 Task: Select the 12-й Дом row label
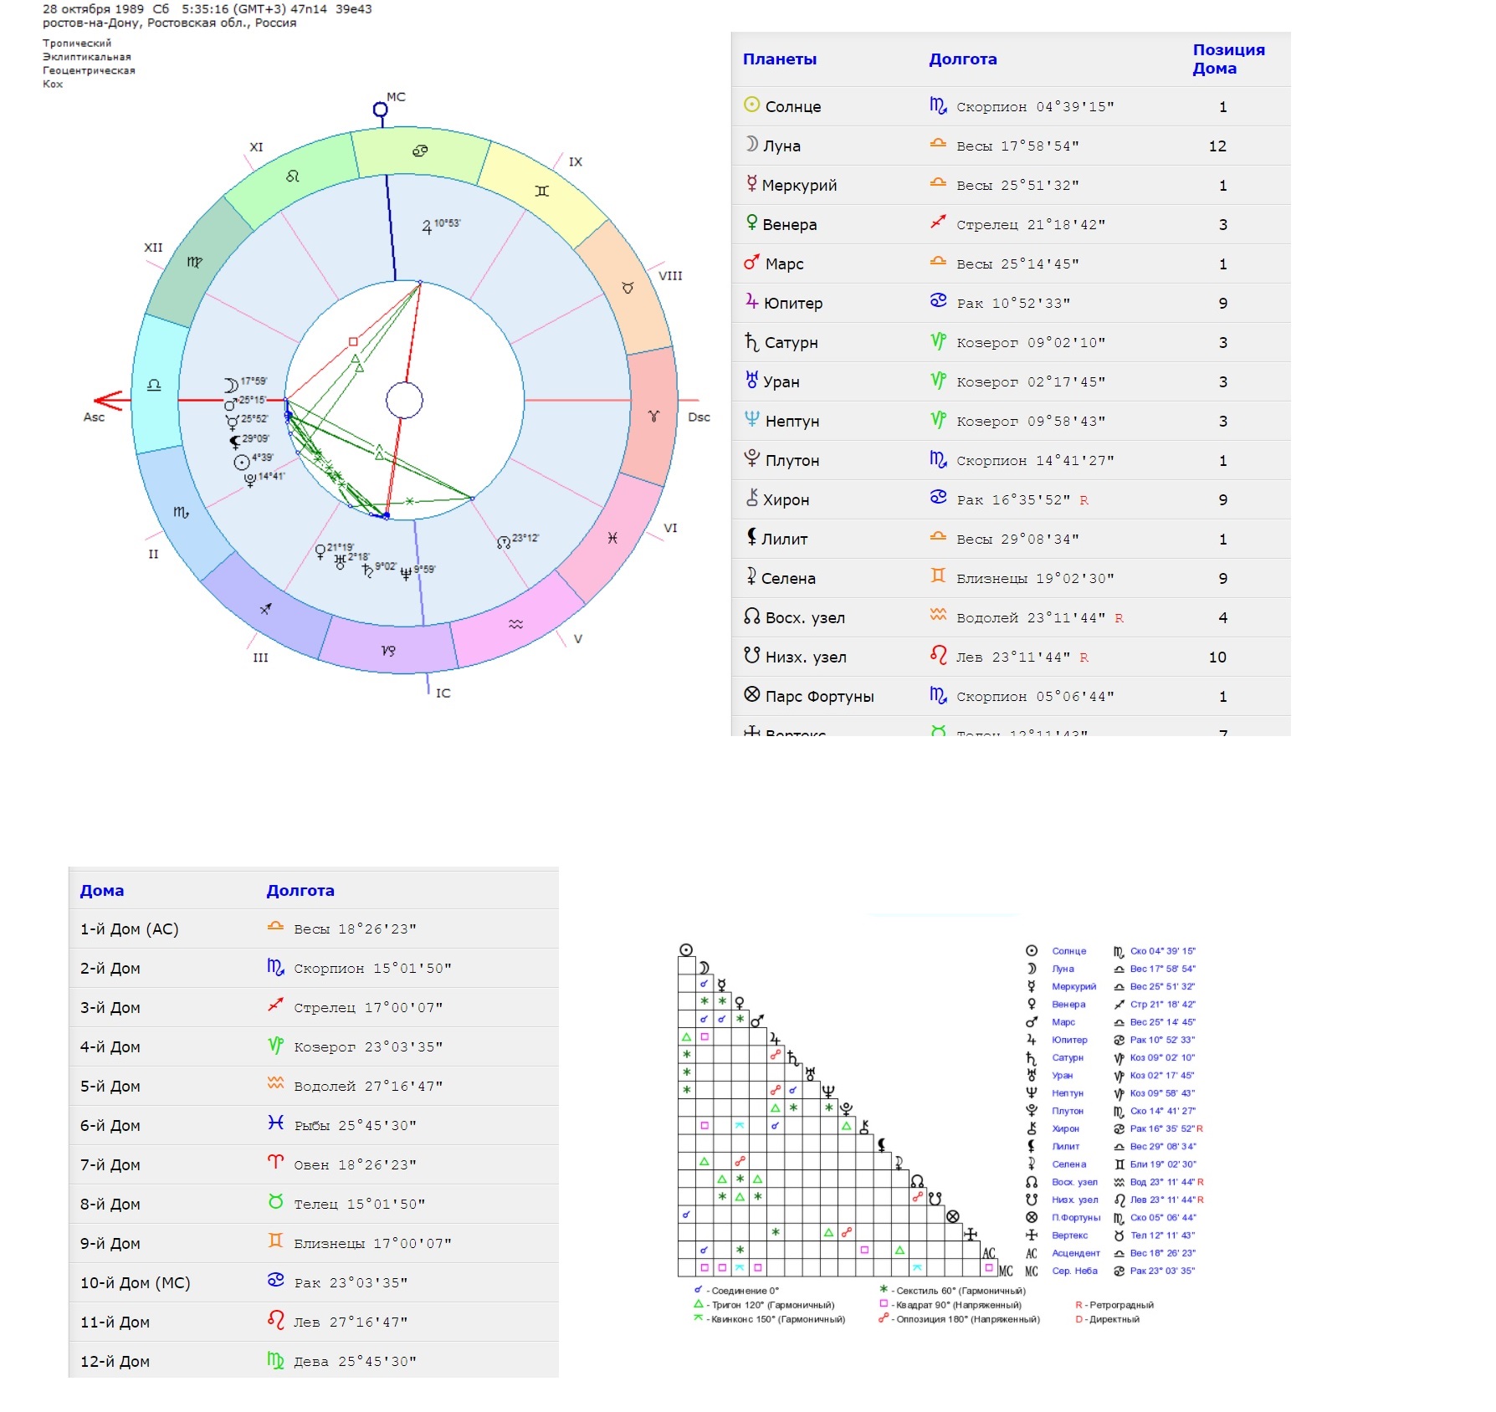(115, 1362)
